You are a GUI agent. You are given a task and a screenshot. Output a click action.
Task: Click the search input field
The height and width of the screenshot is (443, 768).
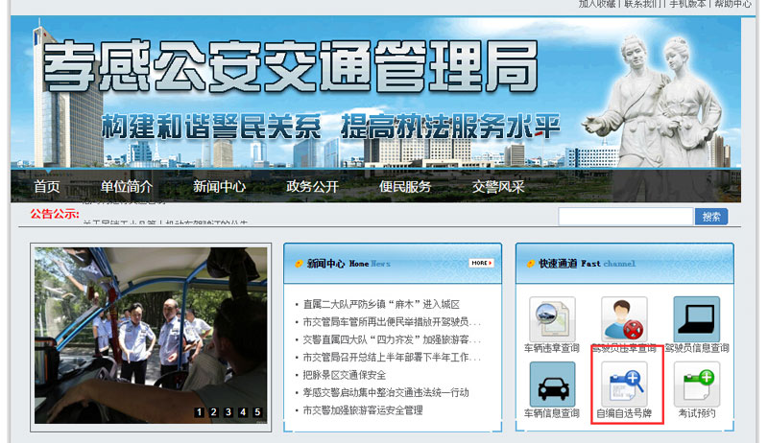click(626, 217)
